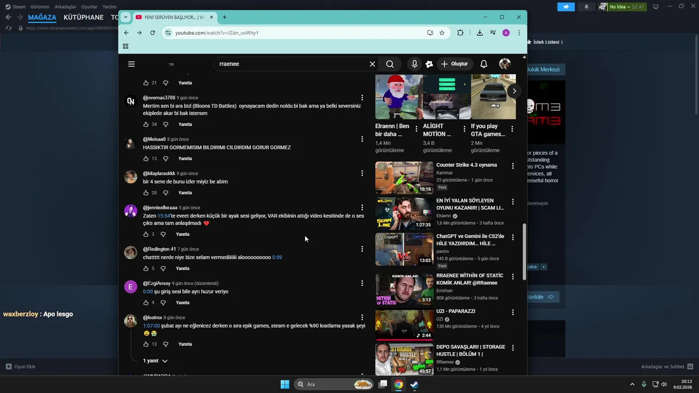699x393 pixels.
Task: Open YouTube account avatar menu
Action: [505, 64]
